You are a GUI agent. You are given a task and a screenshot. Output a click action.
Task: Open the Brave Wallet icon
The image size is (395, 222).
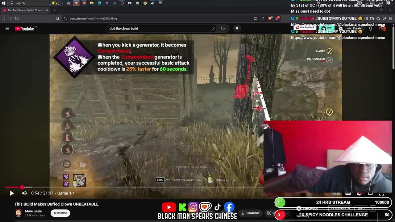[372, 18]
